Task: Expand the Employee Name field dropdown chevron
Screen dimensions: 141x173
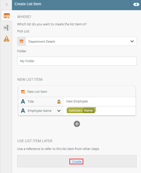Action: tap(59, 111)
